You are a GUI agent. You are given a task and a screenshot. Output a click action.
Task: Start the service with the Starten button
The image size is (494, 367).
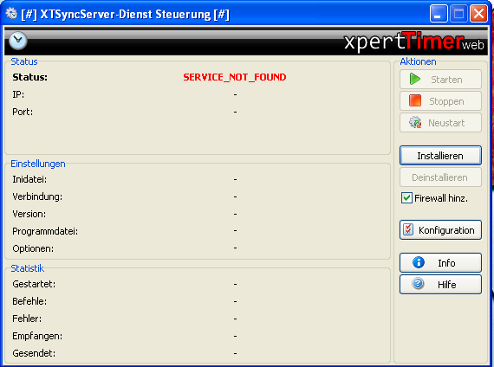pyautogui.click(x=440, y=80)
